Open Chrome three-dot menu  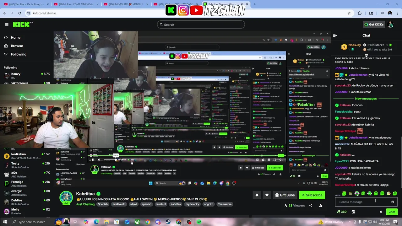coord(398,13)
